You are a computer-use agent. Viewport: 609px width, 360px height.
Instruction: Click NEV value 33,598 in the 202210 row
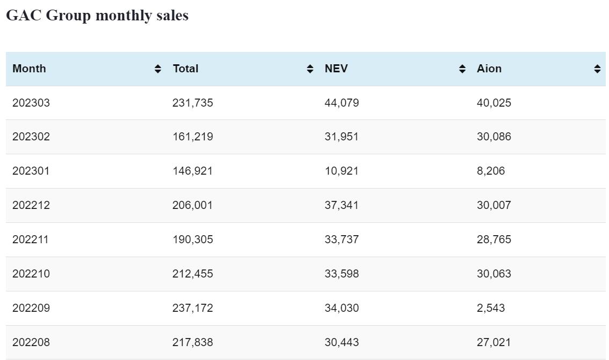pyautogui.click(x=342, y=274)
